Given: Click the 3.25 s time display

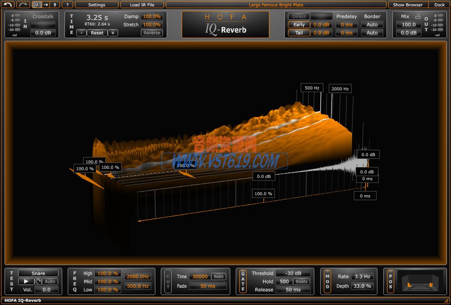Looking at the screenshot, I should [97, 18].
